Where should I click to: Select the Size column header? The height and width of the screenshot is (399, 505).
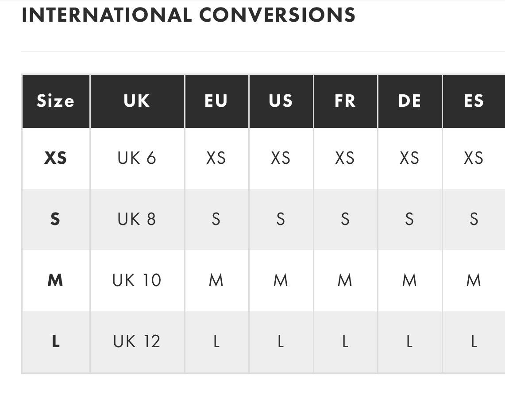click(x=55, y=101)
